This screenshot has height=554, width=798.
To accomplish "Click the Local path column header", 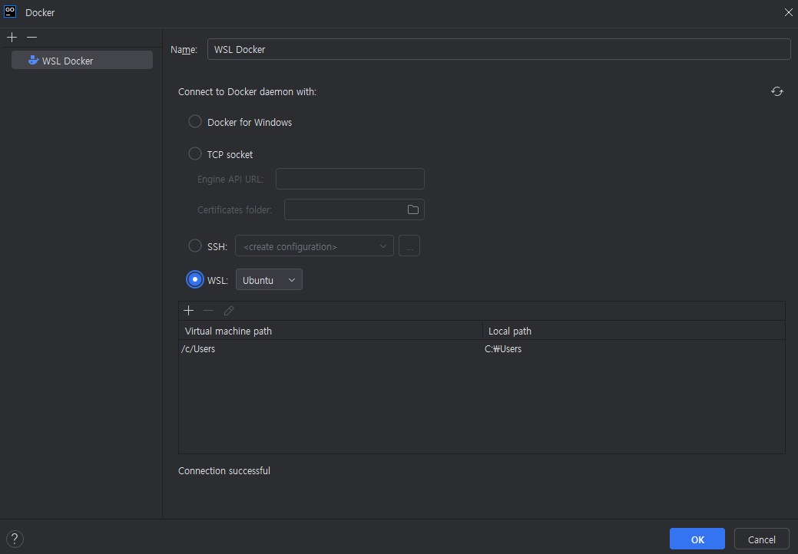I will click(x=634, y=331).
